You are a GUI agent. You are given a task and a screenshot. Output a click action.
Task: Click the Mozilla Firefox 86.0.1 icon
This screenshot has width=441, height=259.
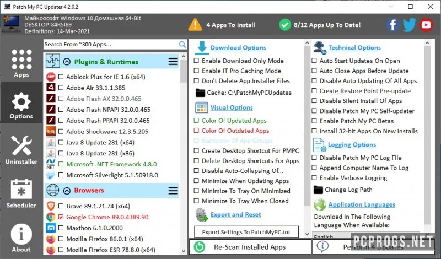tap(51, 239)
